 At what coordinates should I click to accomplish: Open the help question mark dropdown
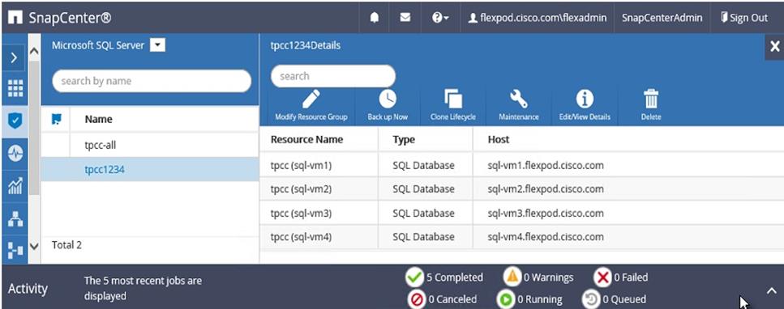440,18
